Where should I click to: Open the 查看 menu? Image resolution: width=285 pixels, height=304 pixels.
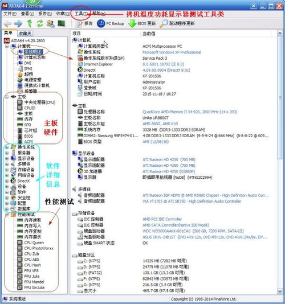[27, 14]
